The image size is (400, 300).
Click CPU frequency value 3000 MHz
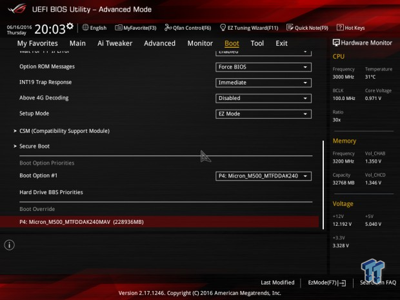pos(343,77)
